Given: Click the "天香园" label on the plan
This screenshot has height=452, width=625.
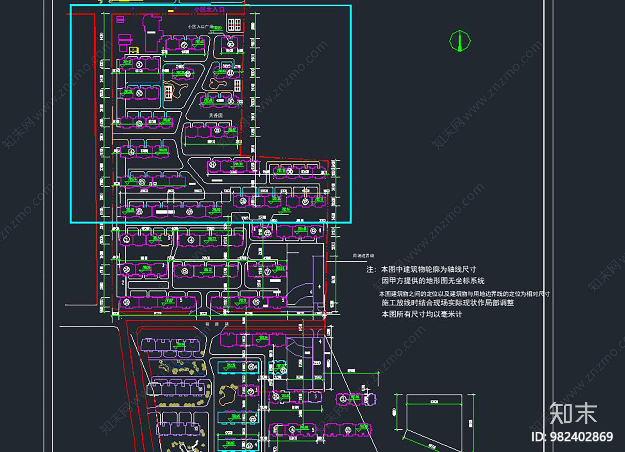Looking at the screenshot, I should tap(216, 116).
